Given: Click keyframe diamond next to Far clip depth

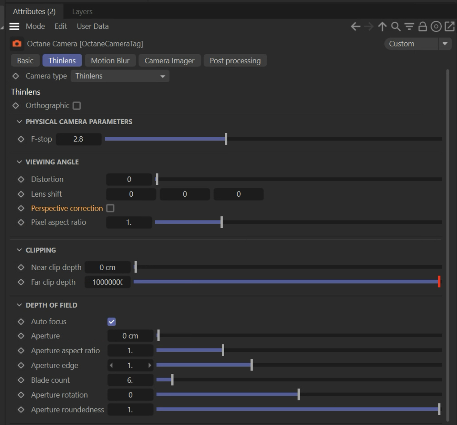Looking at the screenshot, I should coord(21,282).
